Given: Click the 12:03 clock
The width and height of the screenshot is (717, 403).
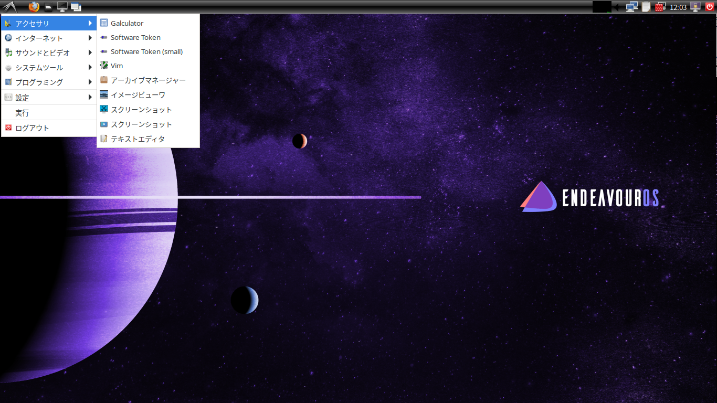Looking at the screenshot, I should (x=678, y=7).
